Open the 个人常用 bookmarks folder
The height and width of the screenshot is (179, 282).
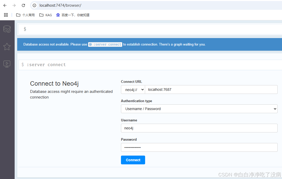pos(25,15)
